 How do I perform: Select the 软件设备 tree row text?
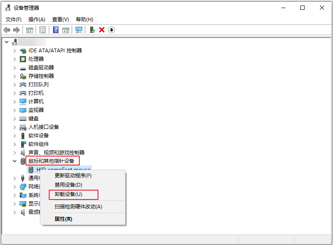click(39, 136)
